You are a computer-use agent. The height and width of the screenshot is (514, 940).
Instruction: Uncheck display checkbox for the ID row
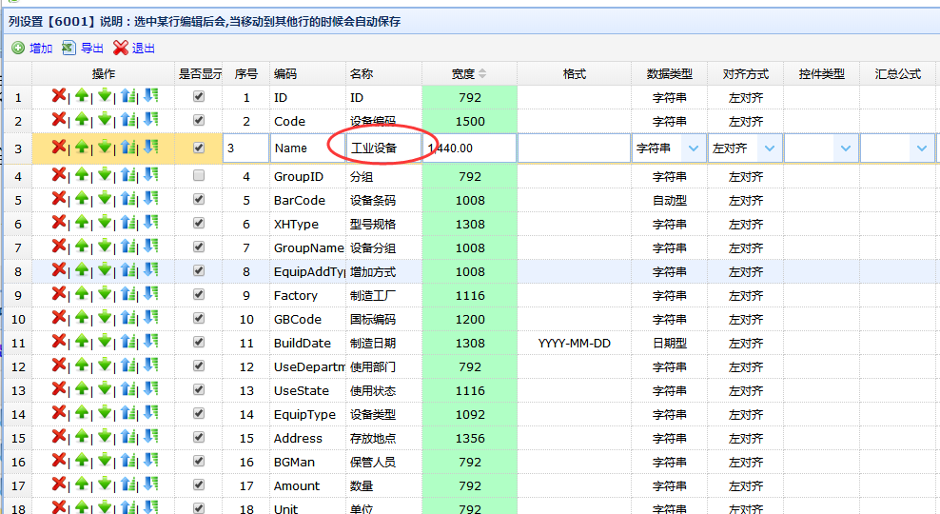coord(199,97)
